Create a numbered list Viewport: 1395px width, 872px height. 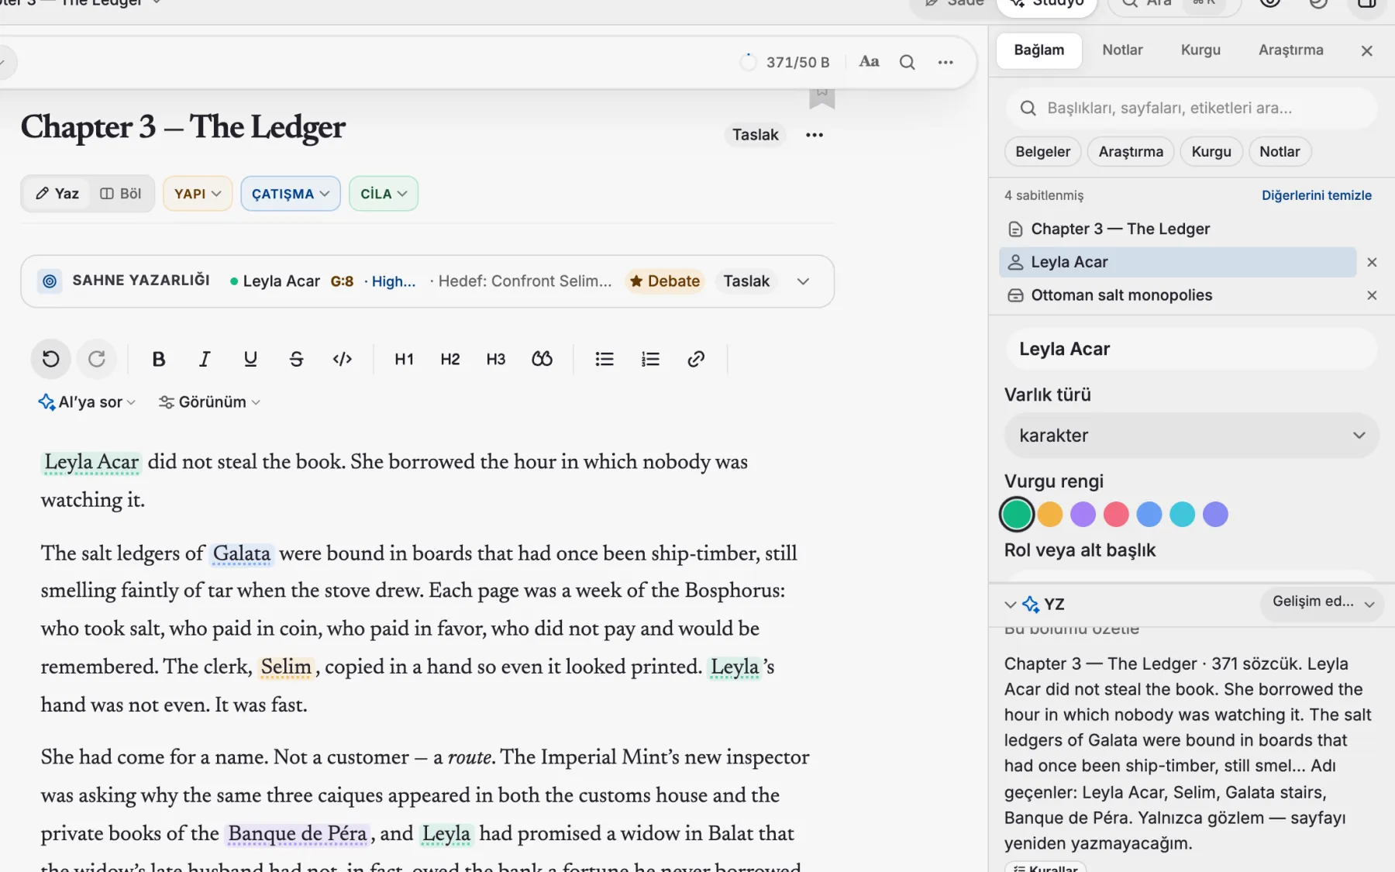pyautogui.click(x=650, y=359)
